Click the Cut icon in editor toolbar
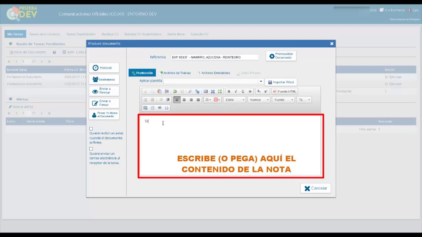422x237 pixels. click(145, 92)
